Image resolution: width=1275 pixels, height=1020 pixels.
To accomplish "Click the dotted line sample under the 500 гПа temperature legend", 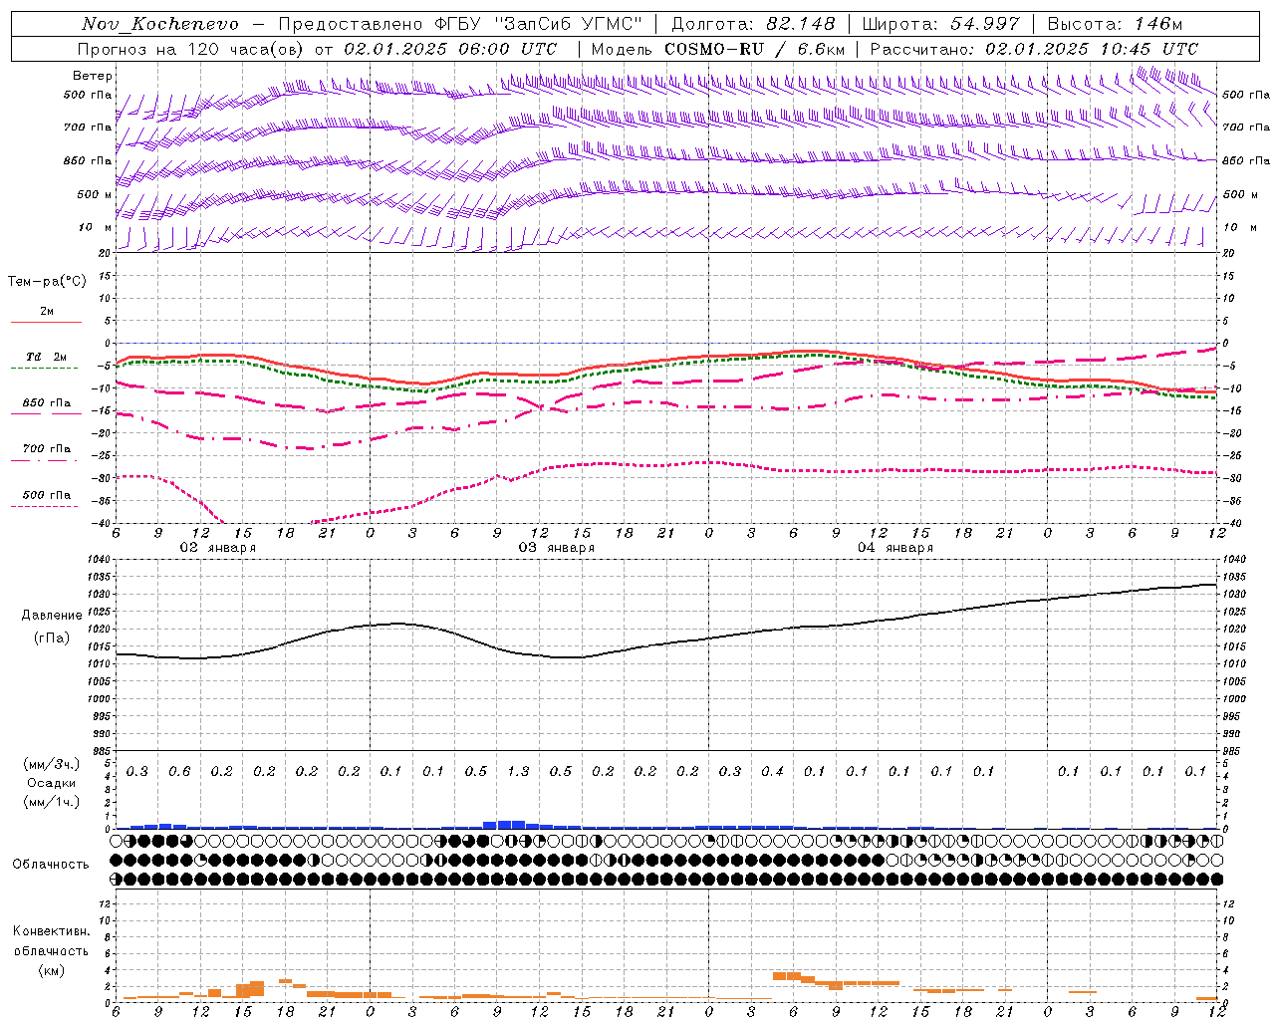I will pos(46,506).
